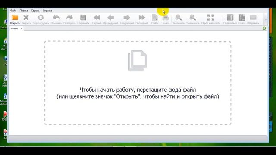Expand the toolbar overflow arrow

[266, 19]
